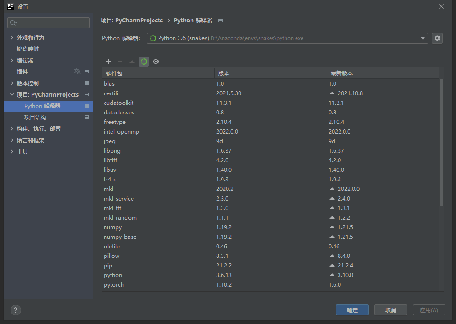Click the 确定 button
The width and height of the screenshot is (456, 324).
click(352, 310)
